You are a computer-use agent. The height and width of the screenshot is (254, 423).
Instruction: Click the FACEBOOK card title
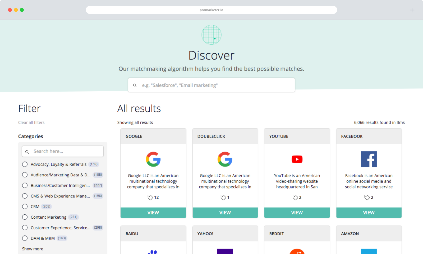point(352,137)
